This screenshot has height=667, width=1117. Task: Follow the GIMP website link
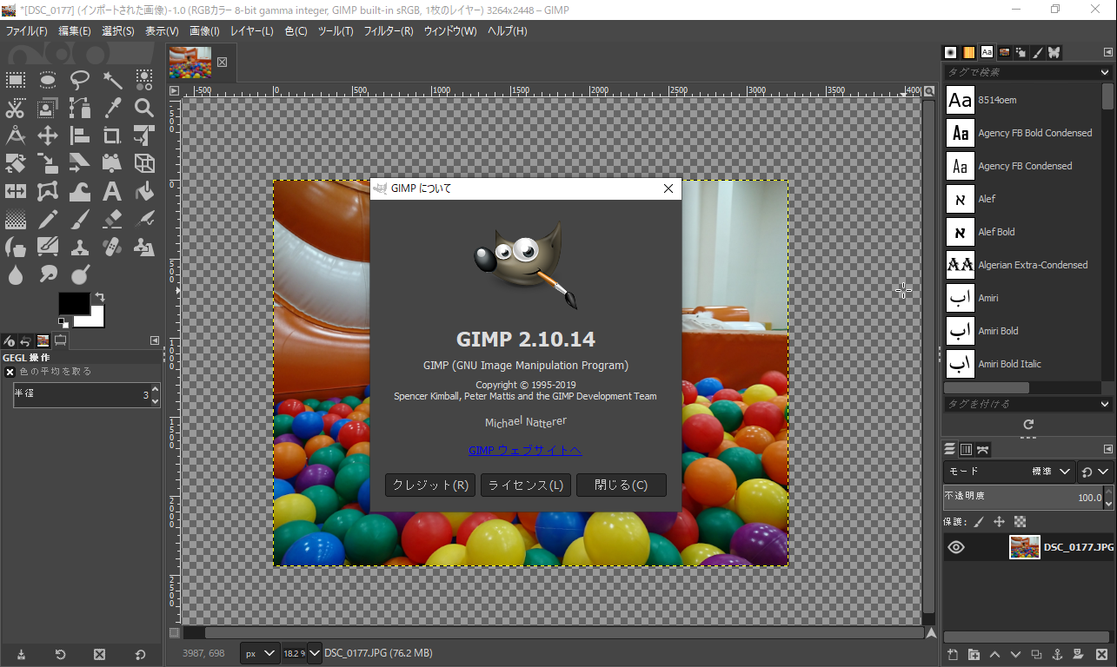(525, 450)
